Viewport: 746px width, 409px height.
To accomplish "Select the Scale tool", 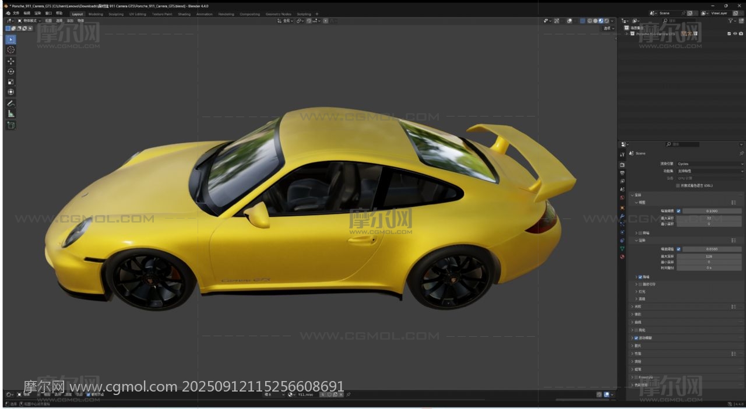I will coord(11,82).
